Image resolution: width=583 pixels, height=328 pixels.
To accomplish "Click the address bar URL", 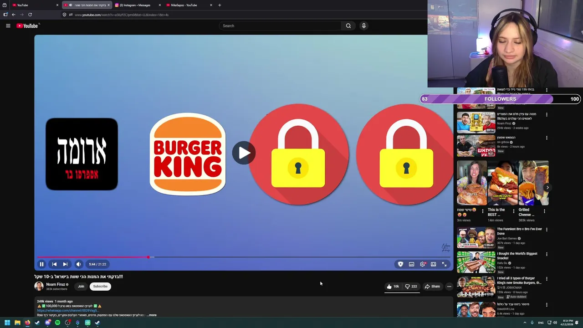I will click(x=122, y=15).
